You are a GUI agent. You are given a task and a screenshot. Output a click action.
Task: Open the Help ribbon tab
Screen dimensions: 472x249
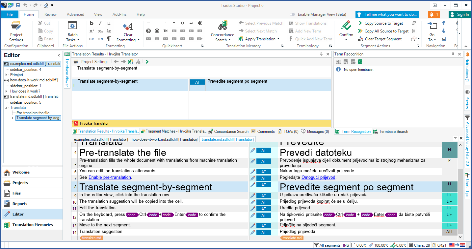pyautogui.click(x=141, y=14)
